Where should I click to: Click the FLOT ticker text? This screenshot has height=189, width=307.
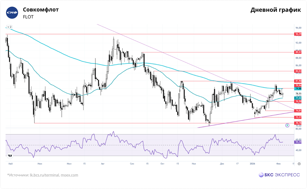pyautogui.click(x=28, y=17)
